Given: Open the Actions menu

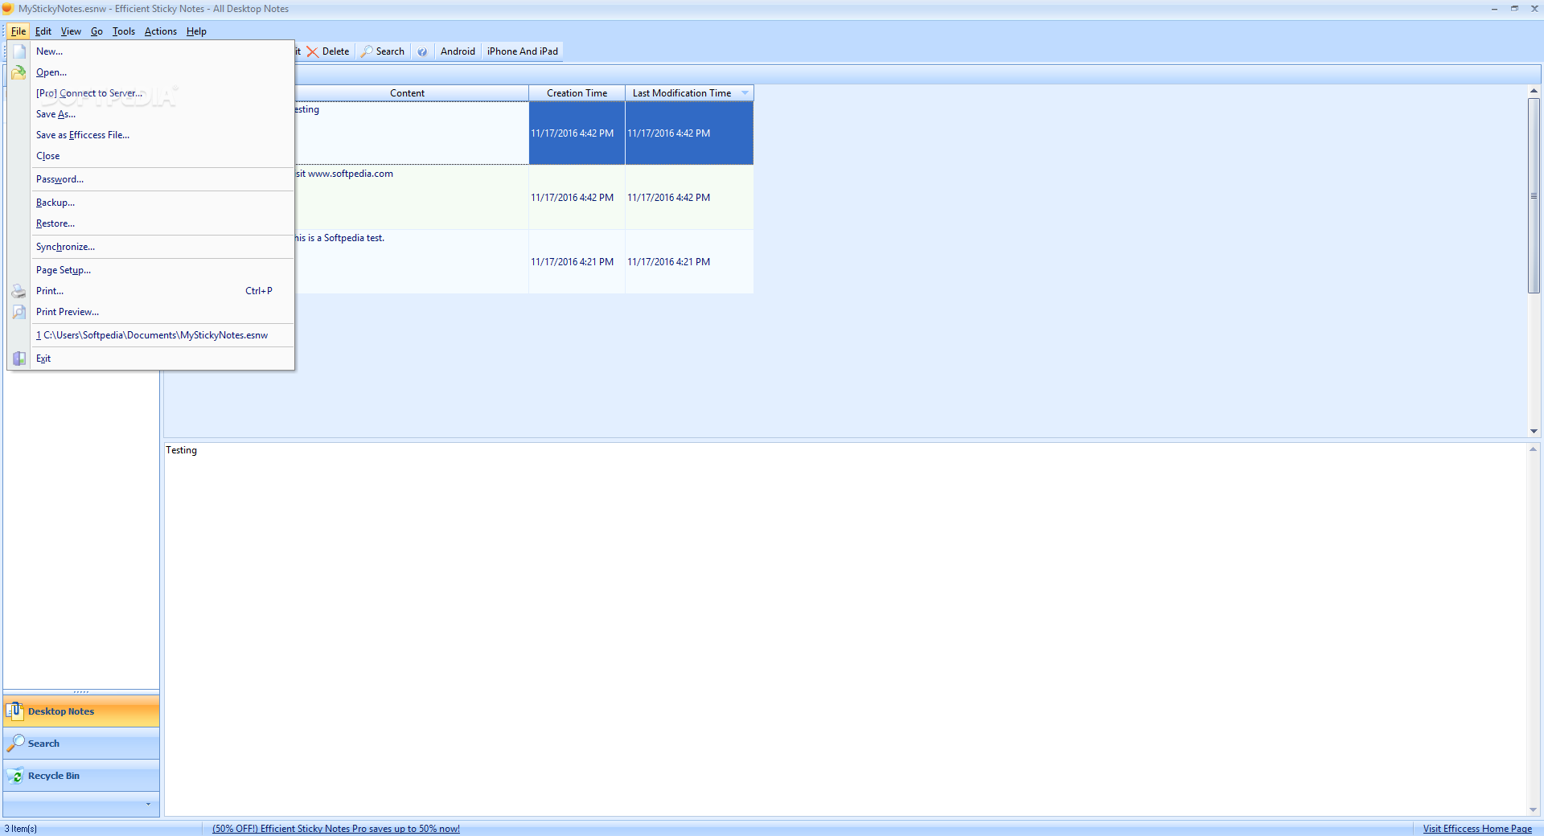Looking at the screenshot, I should point(161,31).
